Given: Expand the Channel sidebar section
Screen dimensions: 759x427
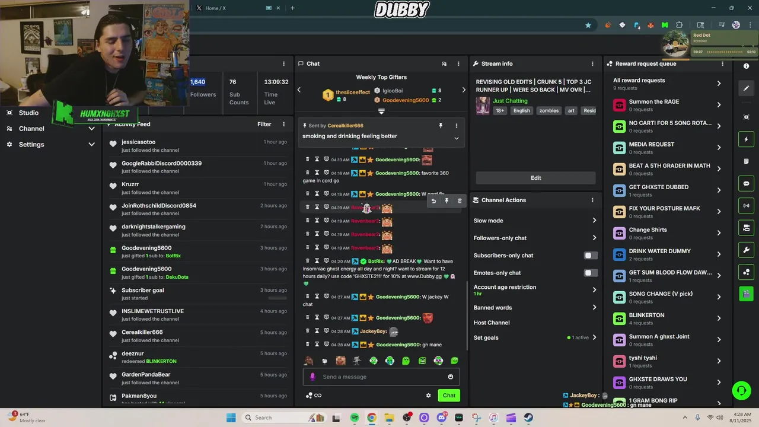Looking at the screenshot, I should [51, 128].
